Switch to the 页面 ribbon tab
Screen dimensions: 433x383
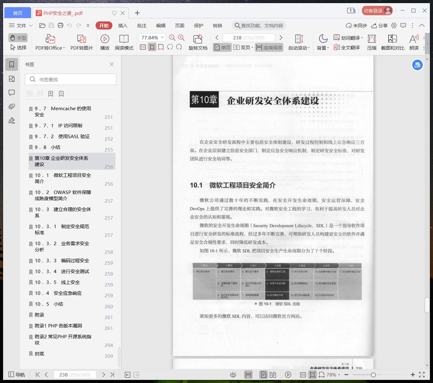coord(180,25)
